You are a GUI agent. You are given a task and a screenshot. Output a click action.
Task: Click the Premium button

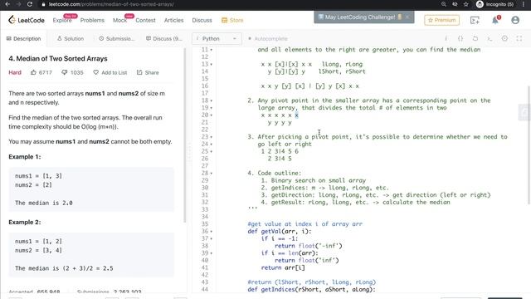pos(441,20)
